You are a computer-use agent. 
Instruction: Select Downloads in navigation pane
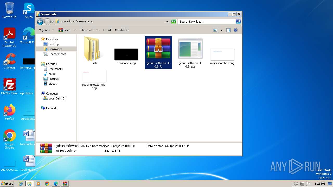point(55,49)
